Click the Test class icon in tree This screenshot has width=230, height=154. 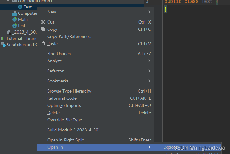coord(20,7)
